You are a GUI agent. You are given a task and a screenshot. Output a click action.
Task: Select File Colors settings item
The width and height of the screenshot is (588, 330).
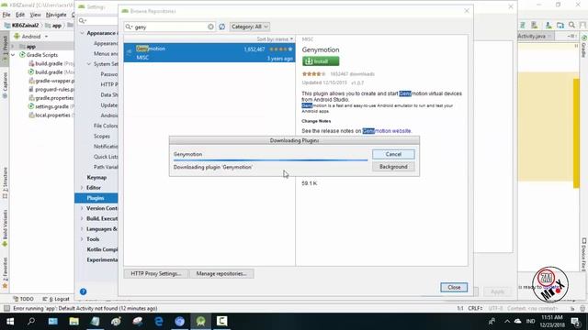coord(106,126)
